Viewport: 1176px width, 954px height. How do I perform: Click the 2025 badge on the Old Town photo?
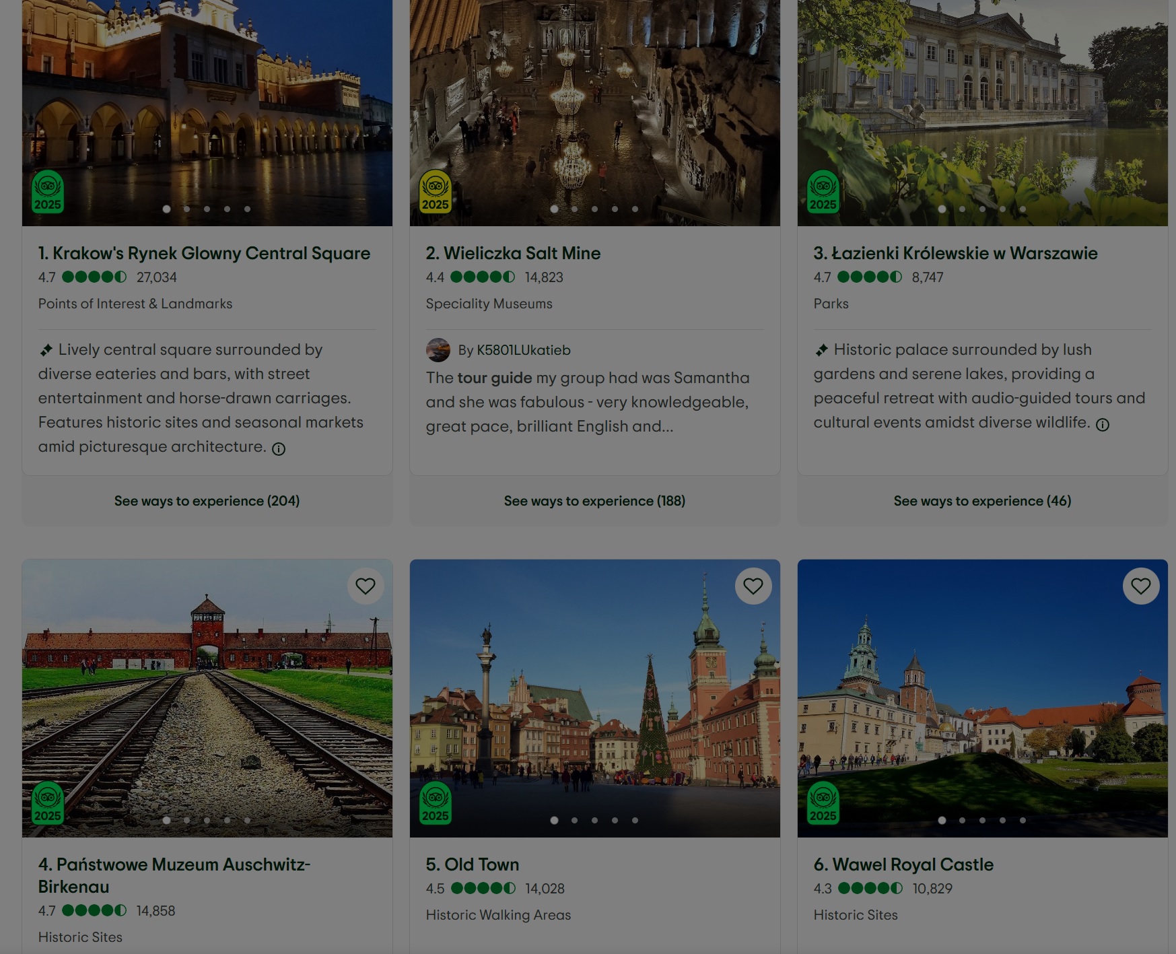[x=436, y=803]
